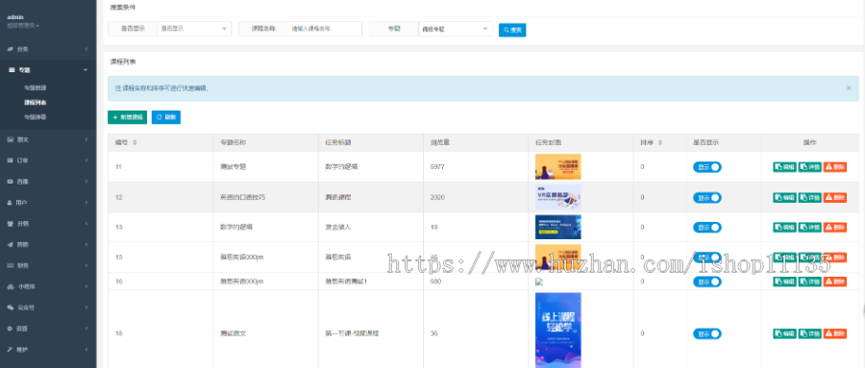The height and width of the screenshot is (368, 865).
Task: Click the 用户 person icon in sidebar
Action: (10, 203)
